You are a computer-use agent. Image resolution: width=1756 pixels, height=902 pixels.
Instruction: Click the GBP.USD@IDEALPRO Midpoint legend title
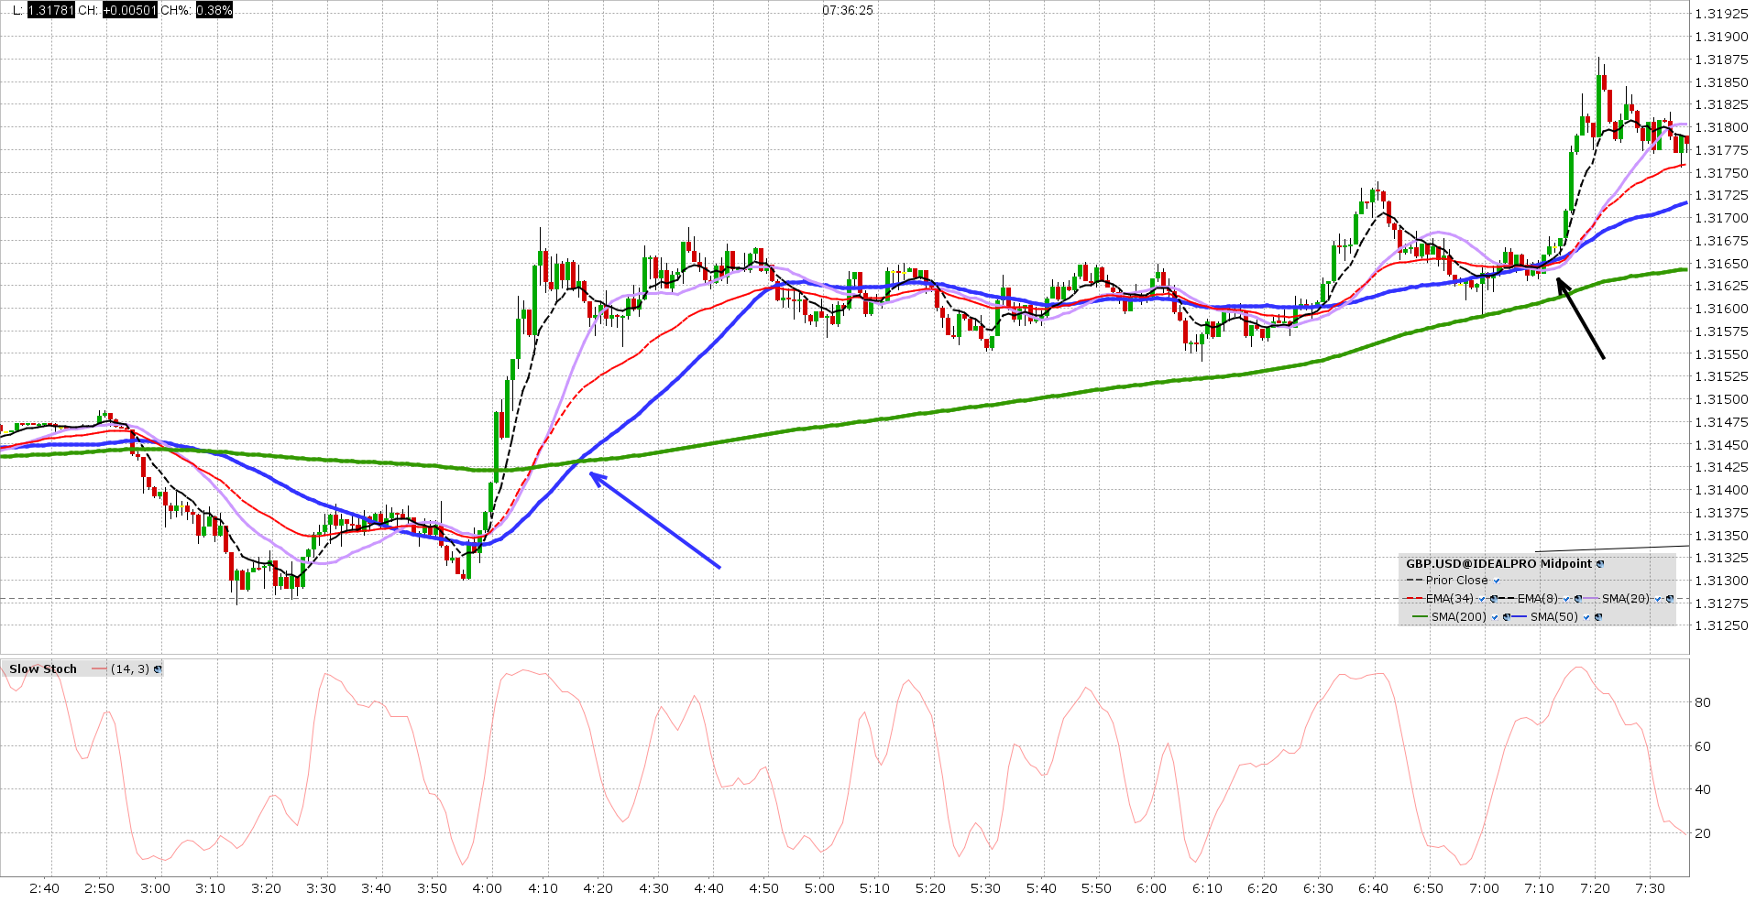1498,564
